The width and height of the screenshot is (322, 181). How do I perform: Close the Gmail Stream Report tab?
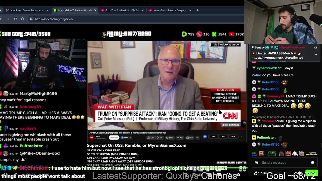pos(48,10)
